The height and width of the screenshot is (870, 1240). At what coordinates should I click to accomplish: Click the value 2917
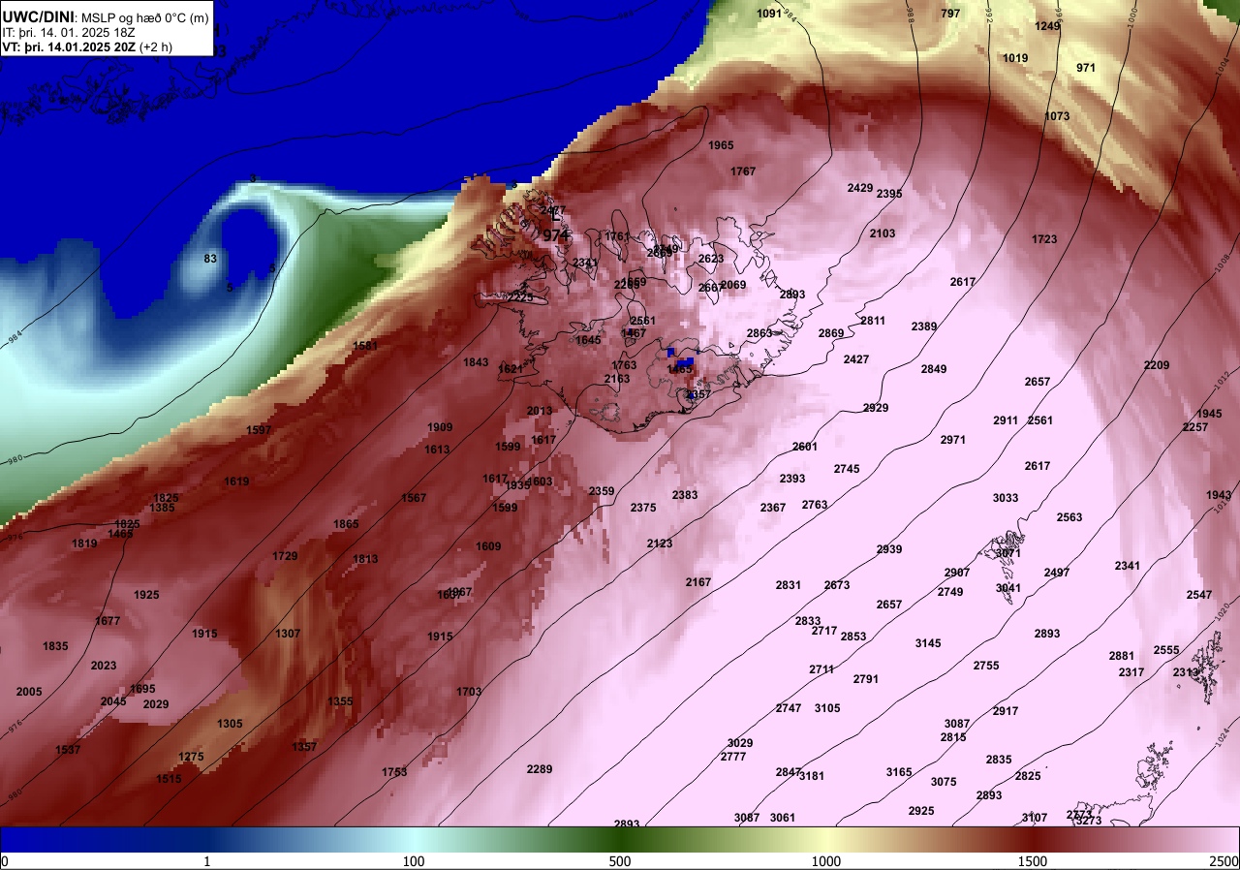click(x=1006, y=711)
